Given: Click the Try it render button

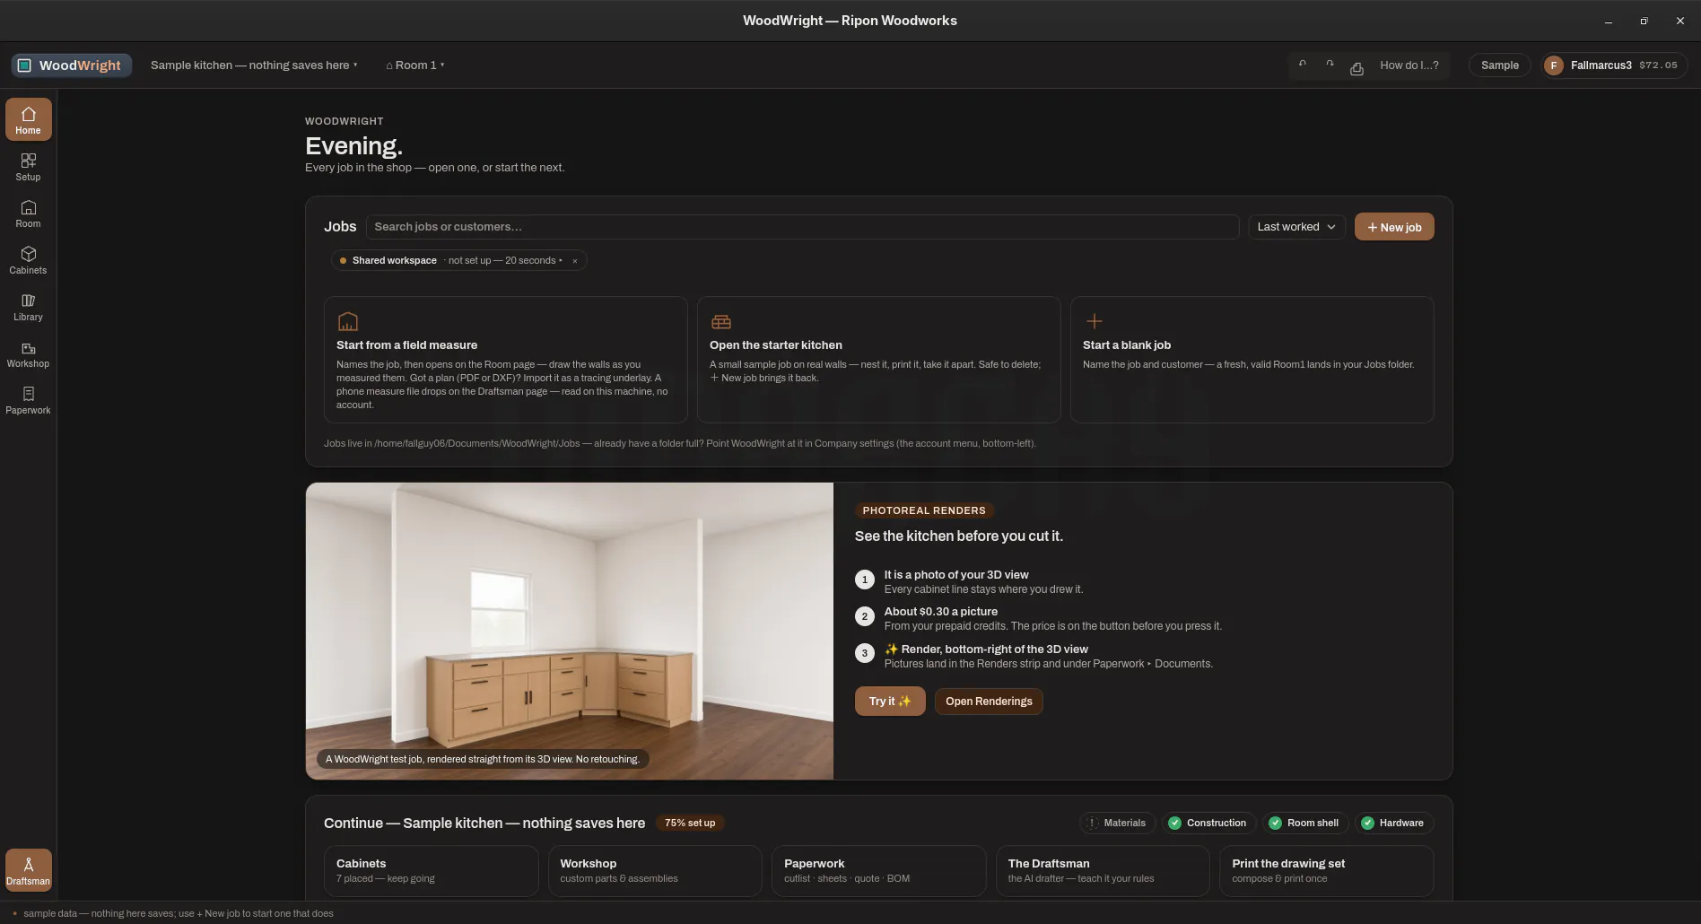Looking at the screenshot, I should coord(889,702).
